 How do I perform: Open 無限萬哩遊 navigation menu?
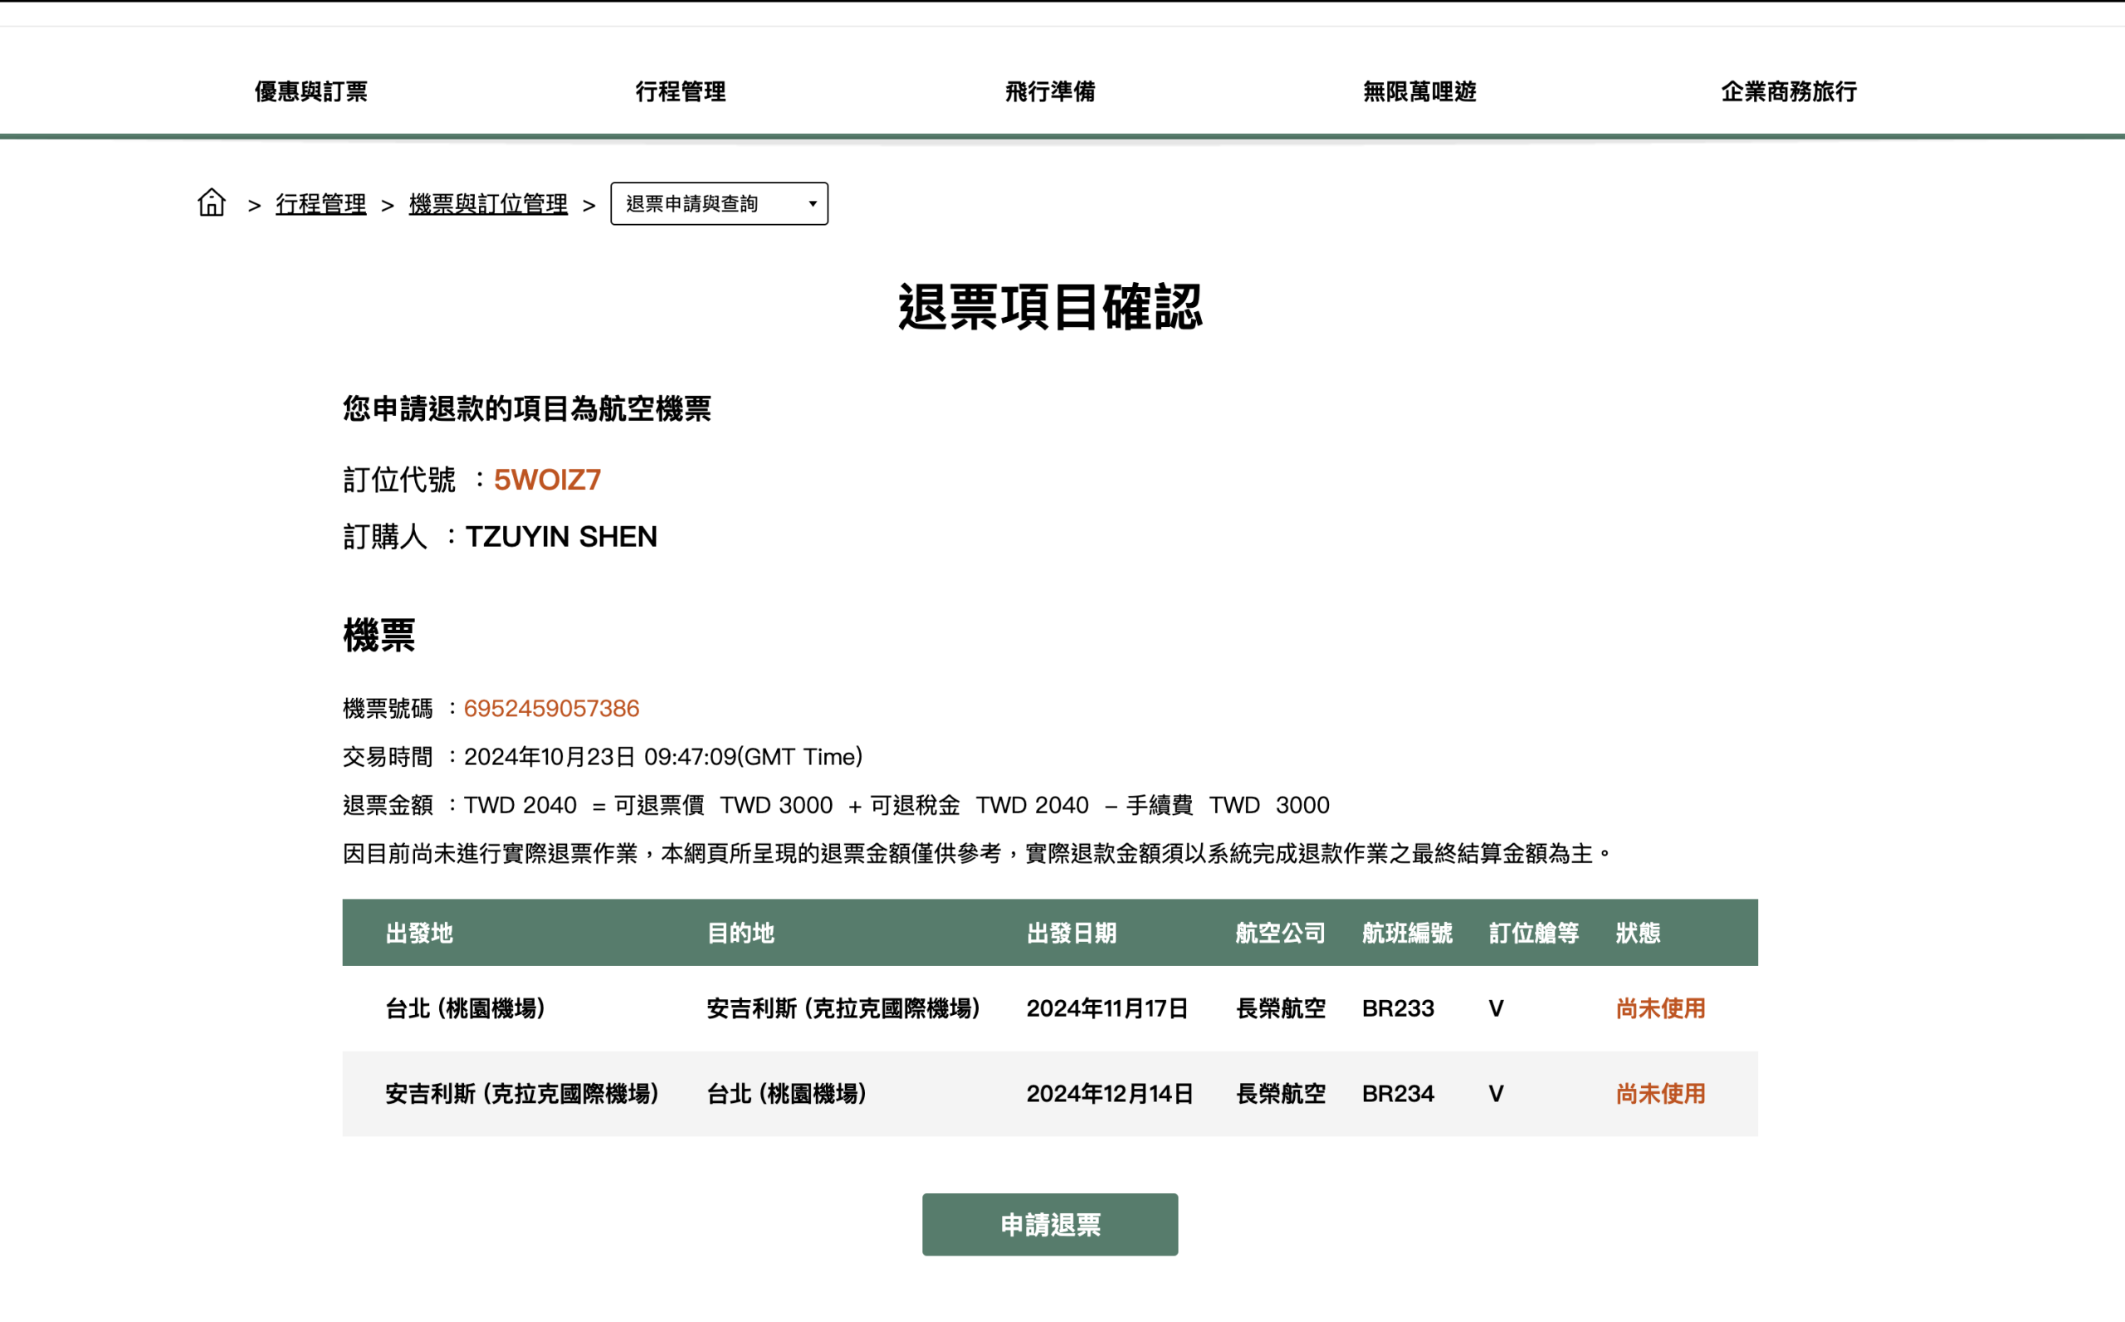pos(1419,91)
